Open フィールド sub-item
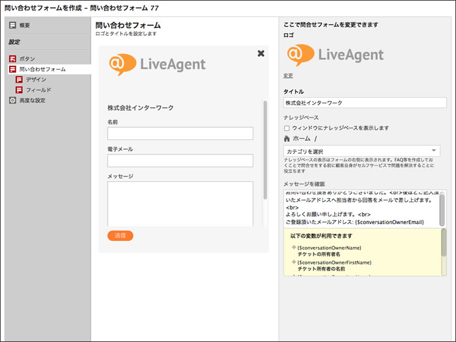456x342 pixels. [38, 90]
